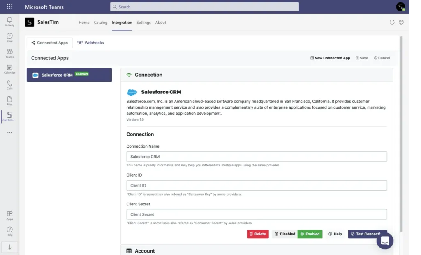Go to the Catalog tab
The width and height of the screenshot is (421, 255).
100,23
